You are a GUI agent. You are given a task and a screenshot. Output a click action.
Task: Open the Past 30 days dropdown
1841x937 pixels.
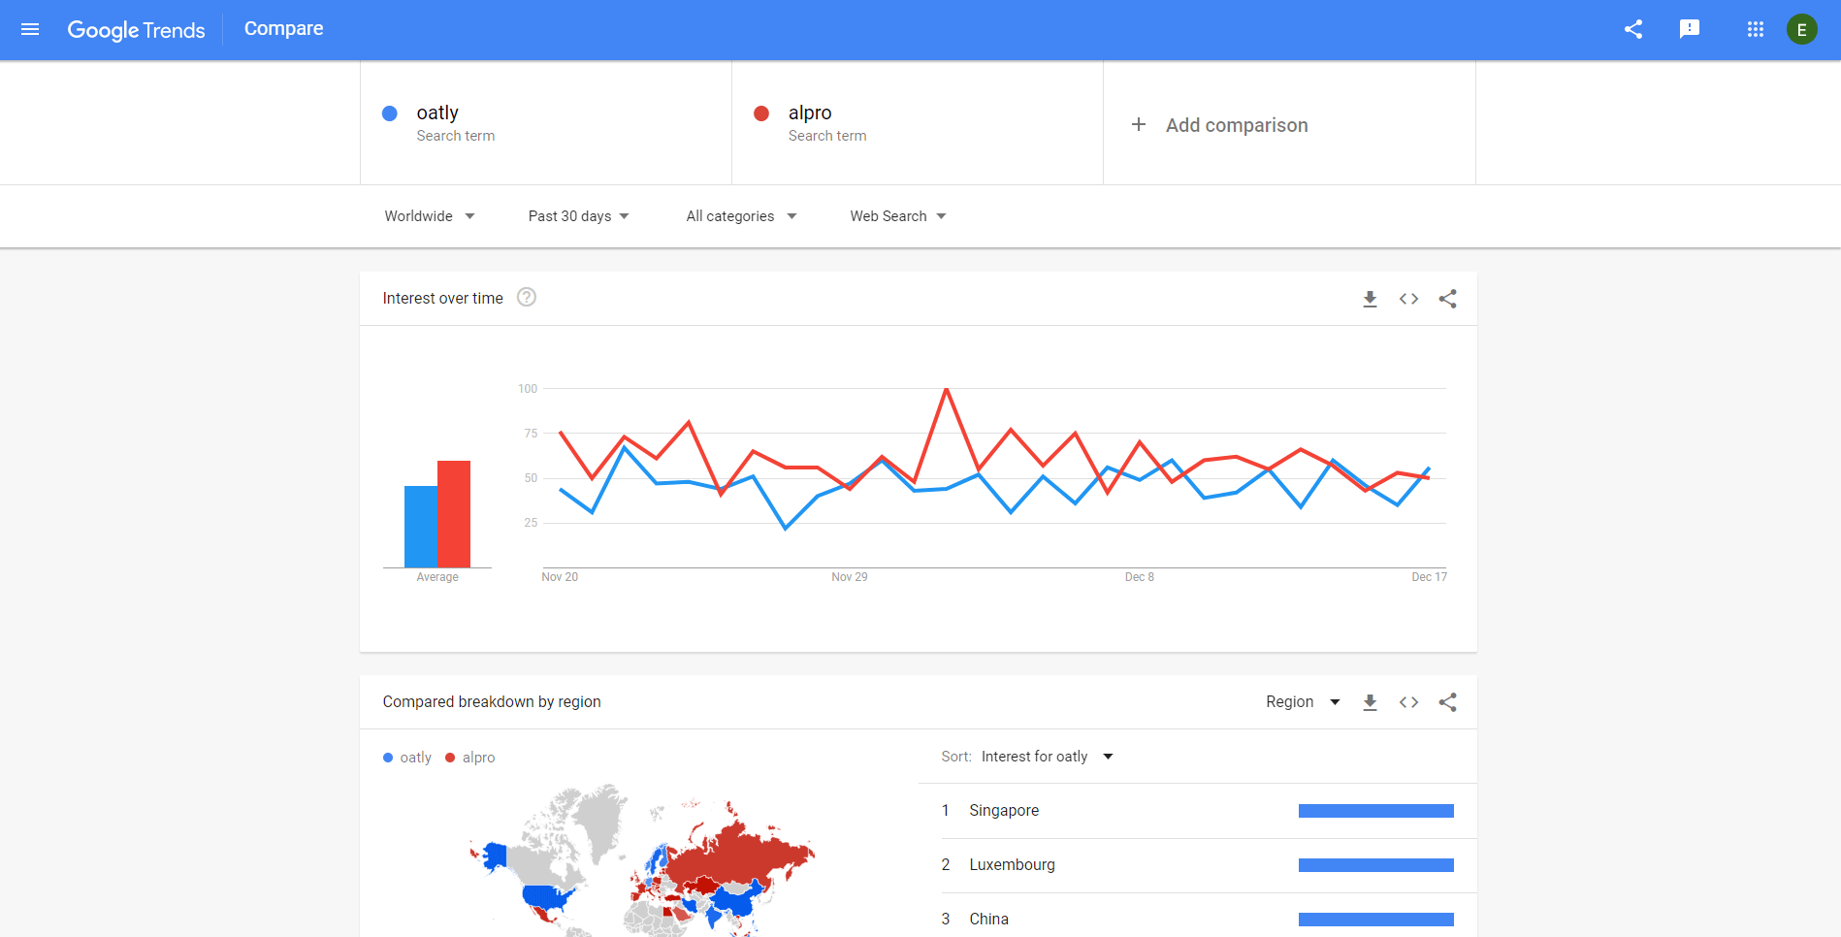579,216
